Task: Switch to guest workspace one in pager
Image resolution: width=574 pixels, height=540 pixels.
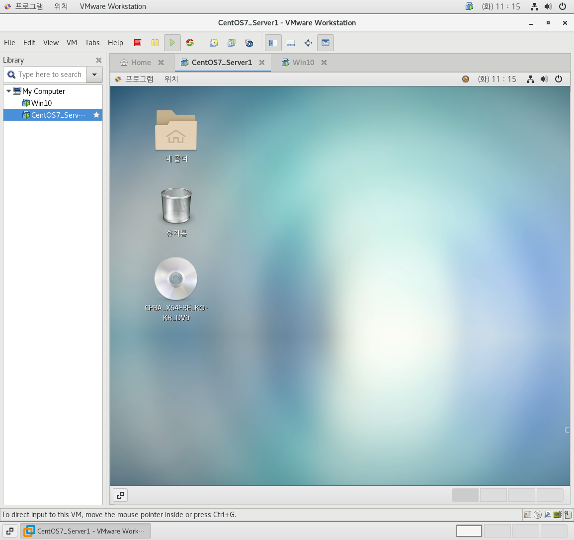Action: [x=465, y=495]
